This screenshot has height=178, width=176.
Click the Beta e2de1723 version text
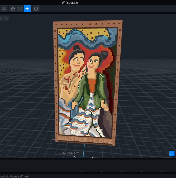(x=70, y=153)
